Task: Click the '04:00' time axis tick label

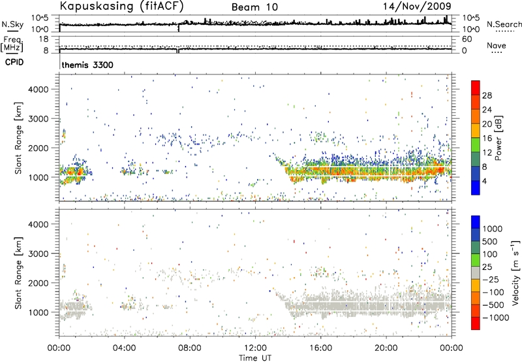Action: pyautogui.click(x=124, y=348)
